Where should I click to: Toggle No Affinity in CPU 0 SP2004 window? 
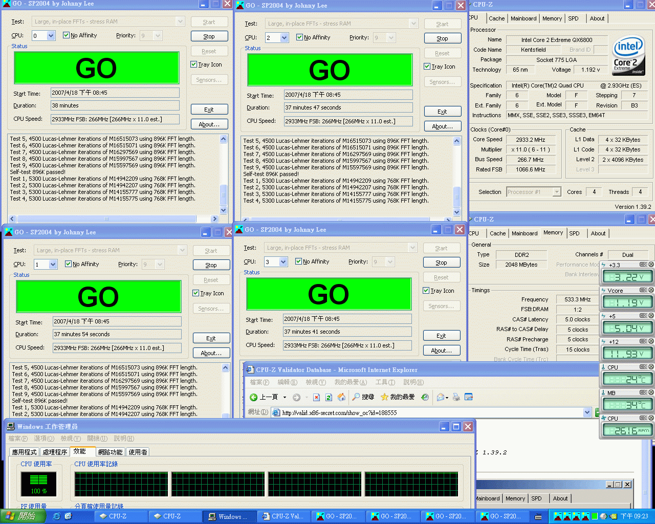[x=67, y=35]
